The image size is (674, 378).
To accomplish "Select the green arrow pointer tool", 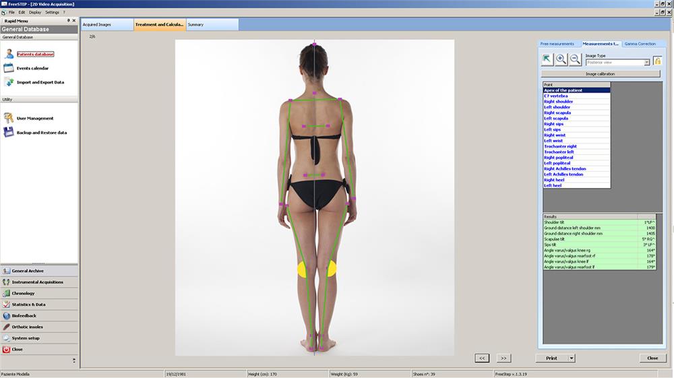I will coord(547,59).
